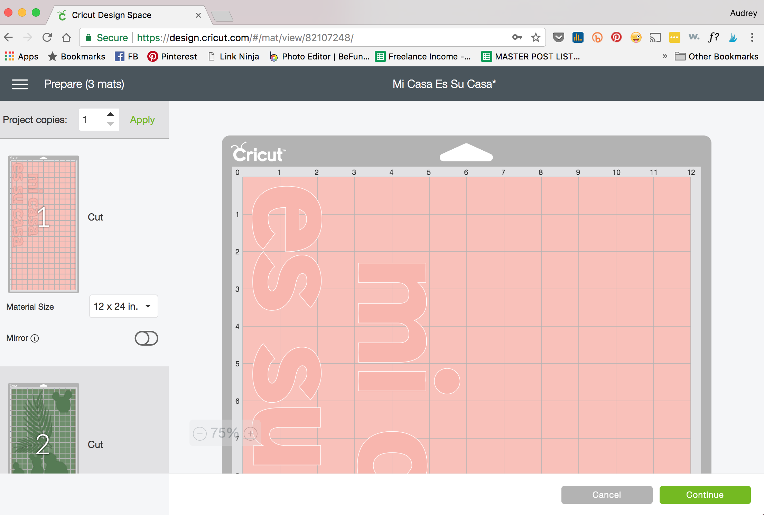Click the saved password key icon
The image size is (764, 515).
click(x=517, y=37)
